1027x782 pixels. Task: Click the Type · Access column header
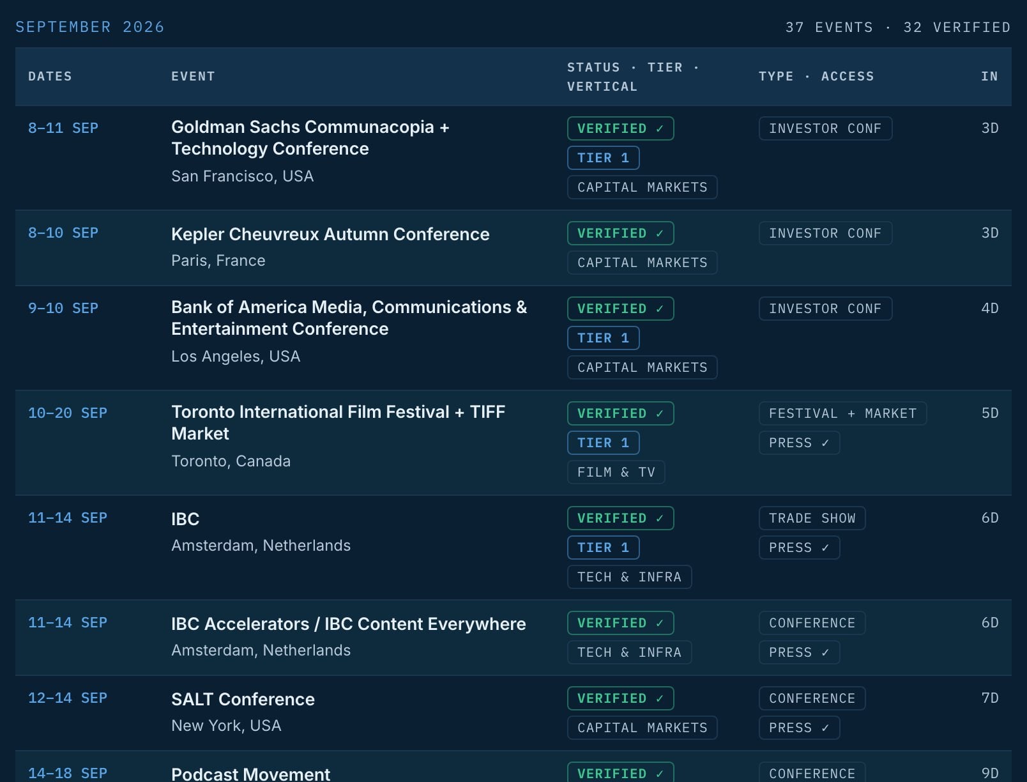(x=816, y=76)
